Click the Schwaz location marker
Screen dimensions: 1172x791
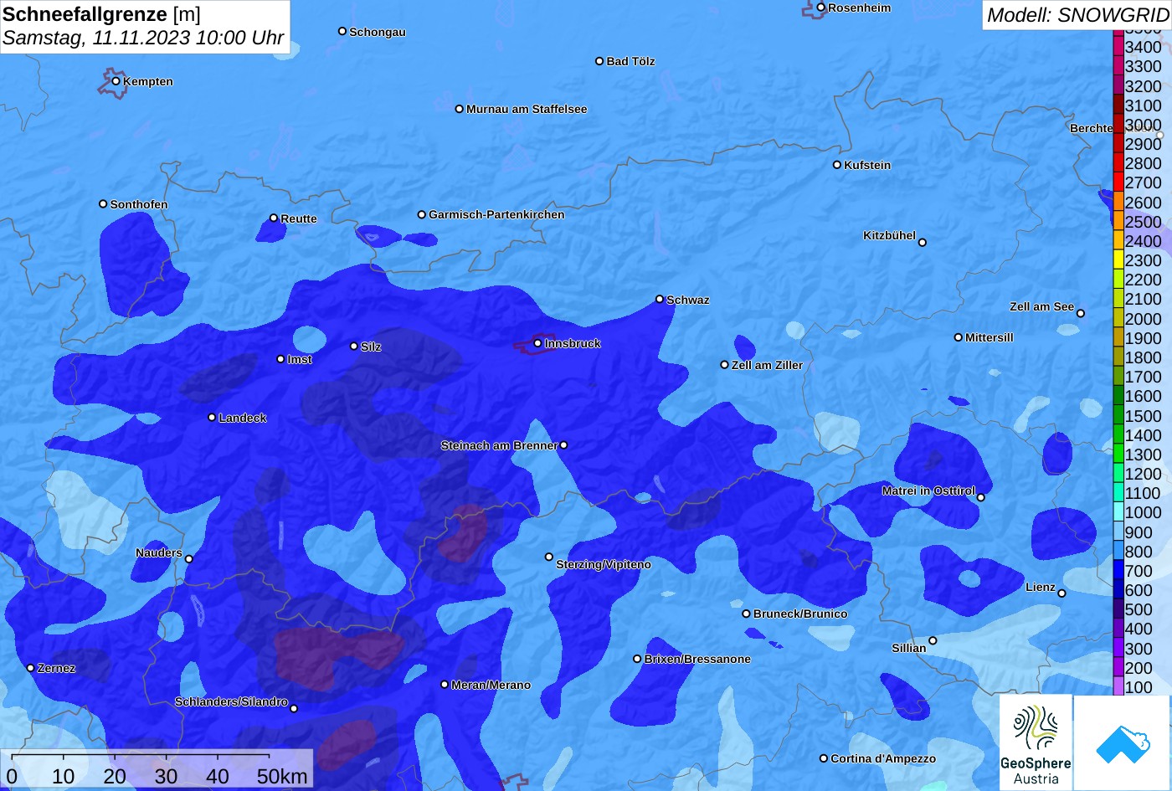tap(660, 299)
